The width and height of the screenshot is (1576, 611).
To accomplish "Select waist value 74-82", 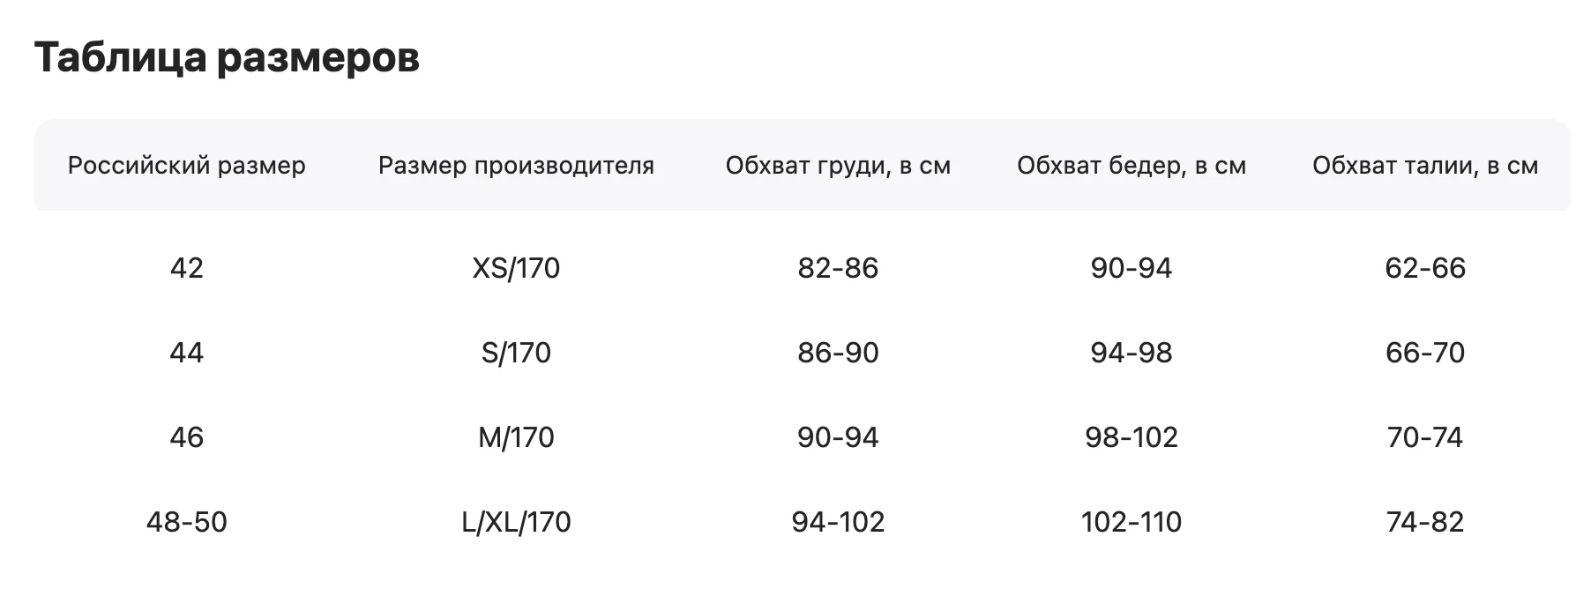I will 1425,522.
